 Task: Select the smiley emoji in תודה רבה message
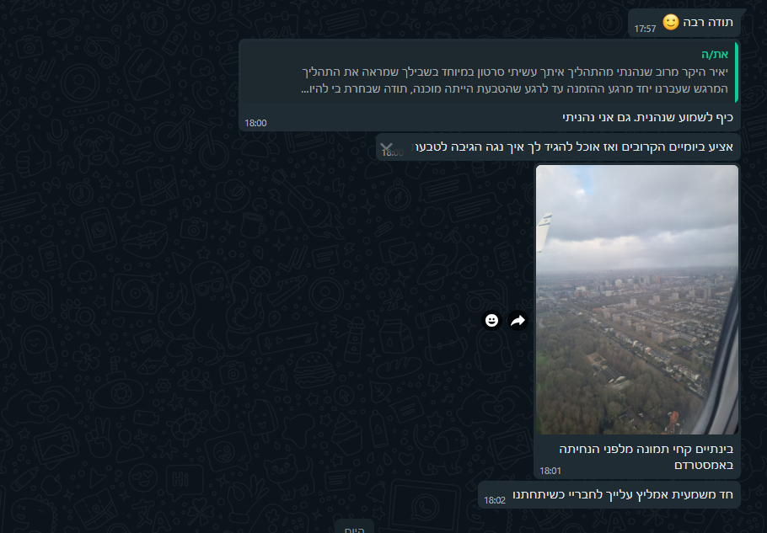671,22
